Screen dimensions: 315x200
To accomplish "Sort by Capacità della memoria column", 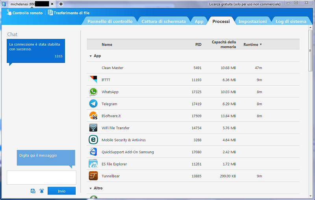I will point(224,44).
